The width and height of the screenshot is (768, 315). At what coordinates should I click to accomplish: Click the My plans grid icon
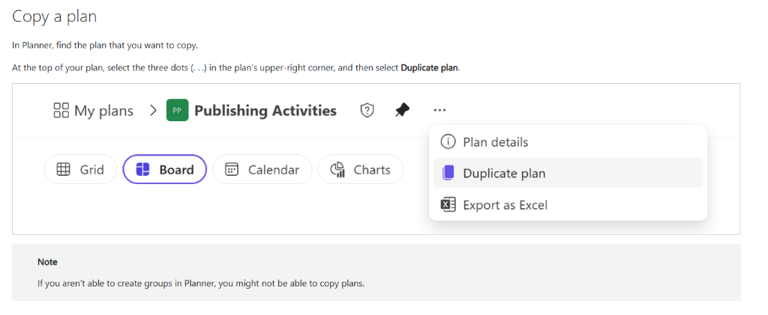tap(61, 111)
